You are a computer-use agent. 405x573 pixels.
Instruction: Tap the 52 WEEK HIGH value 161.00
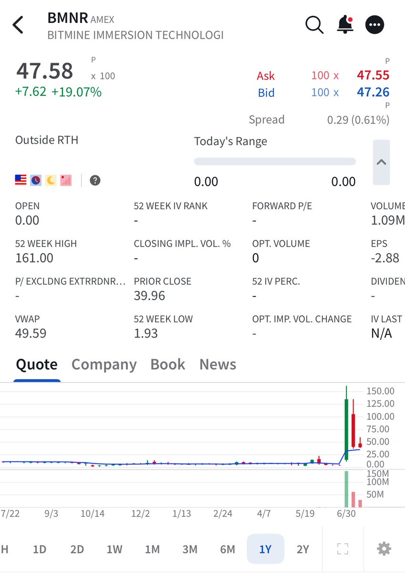point(34,258)
